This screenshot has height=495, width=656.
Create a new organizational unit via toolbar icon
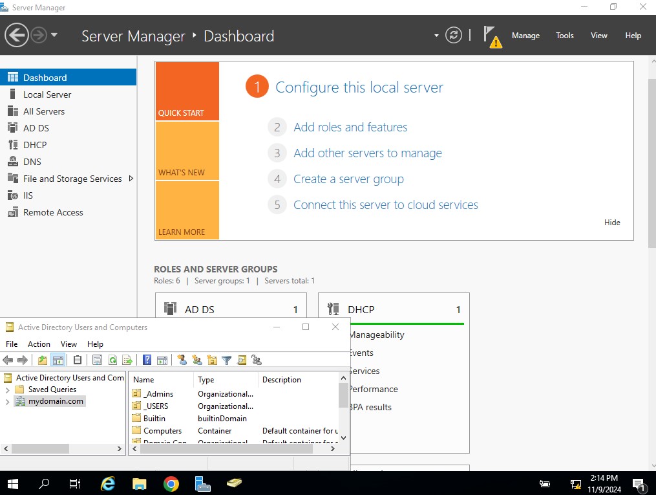[212, 360]
